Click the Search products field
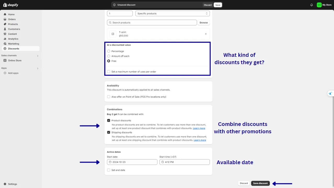 (x=152, y=23)
